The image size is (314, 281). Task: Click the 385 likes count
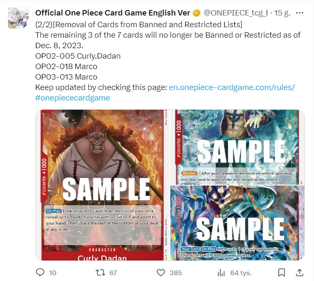coord(176,273)
